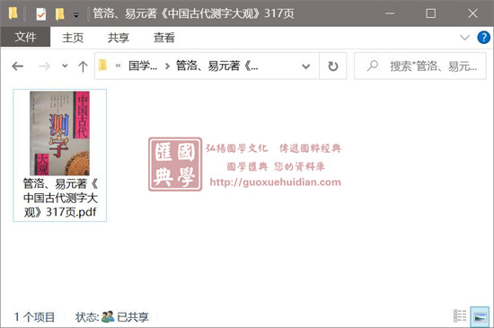Click the file name 管洛、易元著《中国古代测字大观》317页.pdf
This screenshot has width=494, height=328.
pyautogui.click(x=60, y=198)
